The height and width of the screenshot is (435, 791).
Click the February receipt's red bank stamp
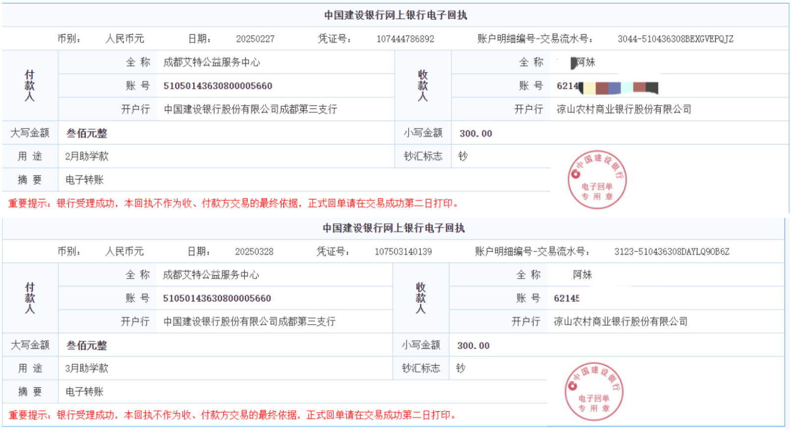(x=597, y=180)
